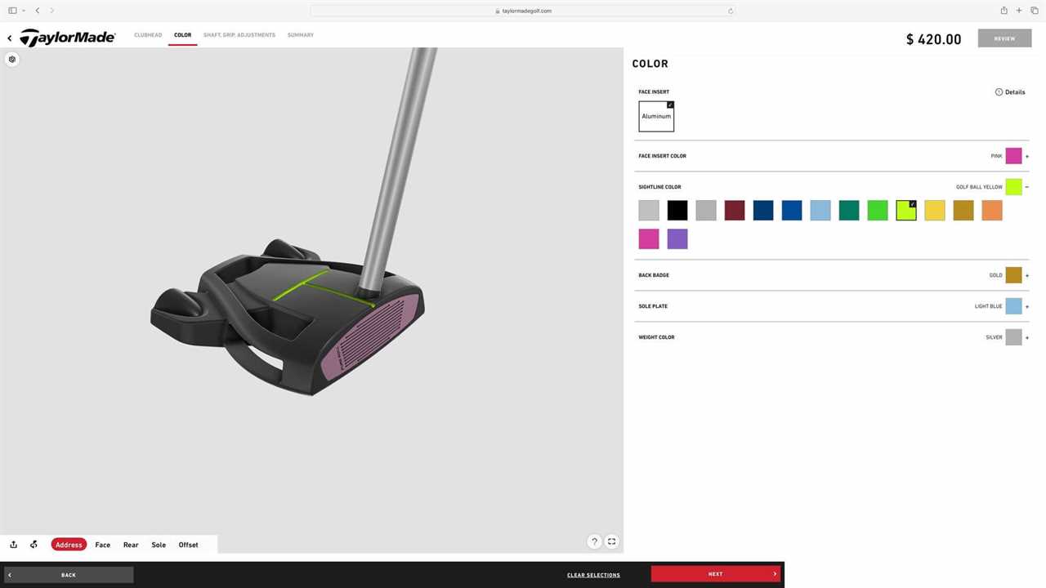This screenshot has width=1046, height=588.
Task: Switch to the Offset view
Action: 189,545
